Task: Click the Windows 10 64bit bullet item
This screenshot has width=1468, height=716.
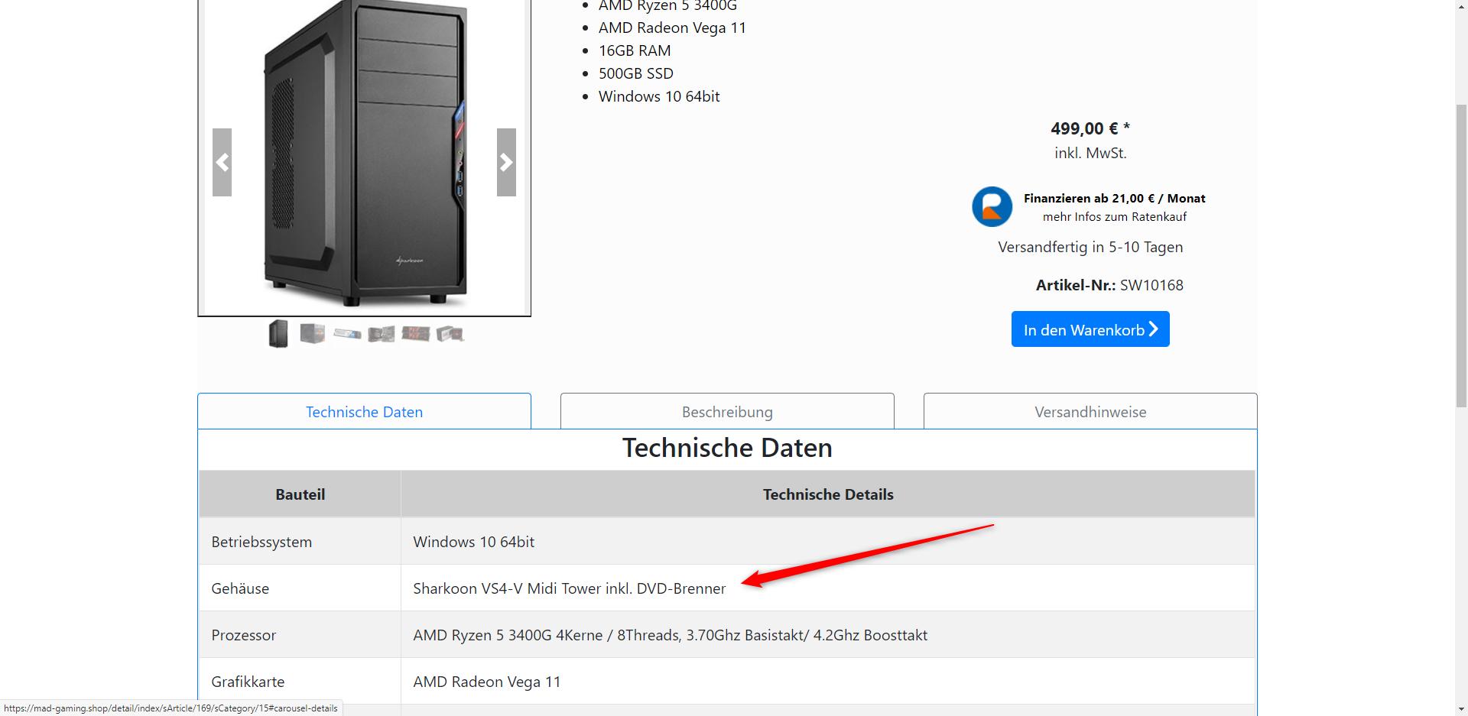Action: click(x=659, y=96)
